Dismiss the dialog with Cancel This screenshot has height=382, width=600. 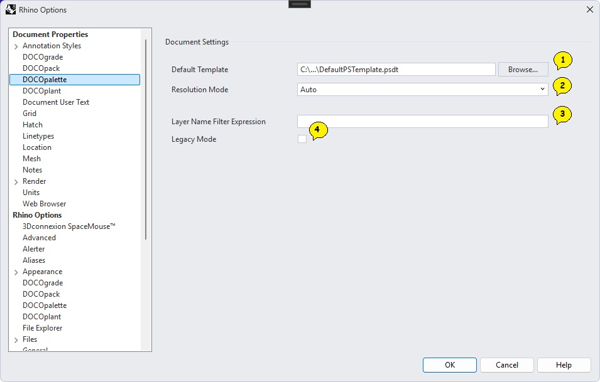tap(506, 365)
